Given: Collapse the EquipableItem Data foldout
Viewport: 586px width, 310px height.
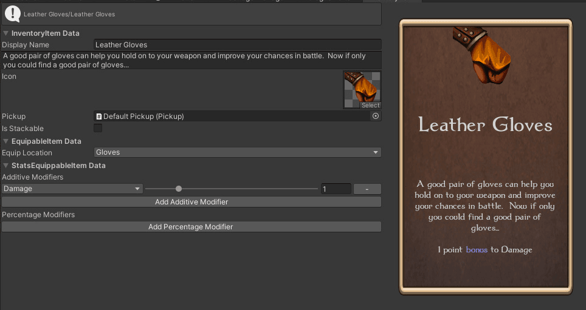Looking at the screenshot, I should 6,141.
